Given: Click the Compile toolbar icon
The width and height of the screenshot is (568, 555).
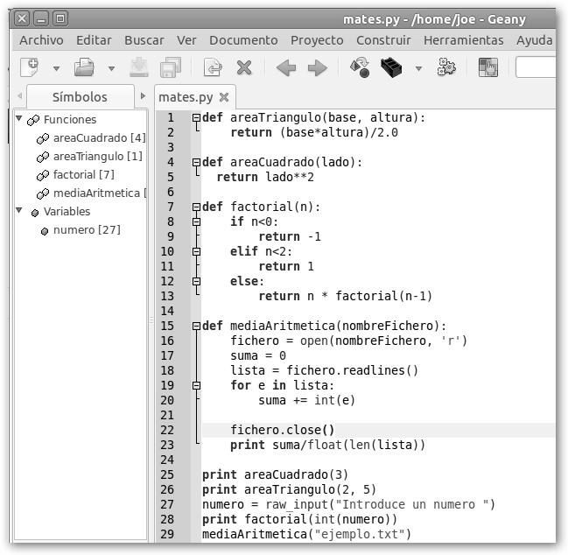Looking at the screenshot, I should pos(359,67).
